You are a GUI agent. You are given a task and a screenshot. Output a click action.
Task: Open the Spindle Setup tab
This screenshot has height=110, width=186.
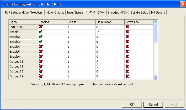click(140, 13)
